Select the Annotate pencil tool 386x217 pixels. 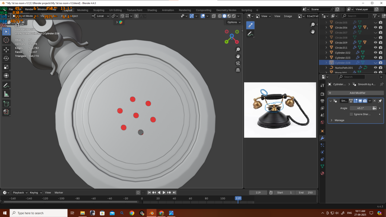click(x=6, y=86)
